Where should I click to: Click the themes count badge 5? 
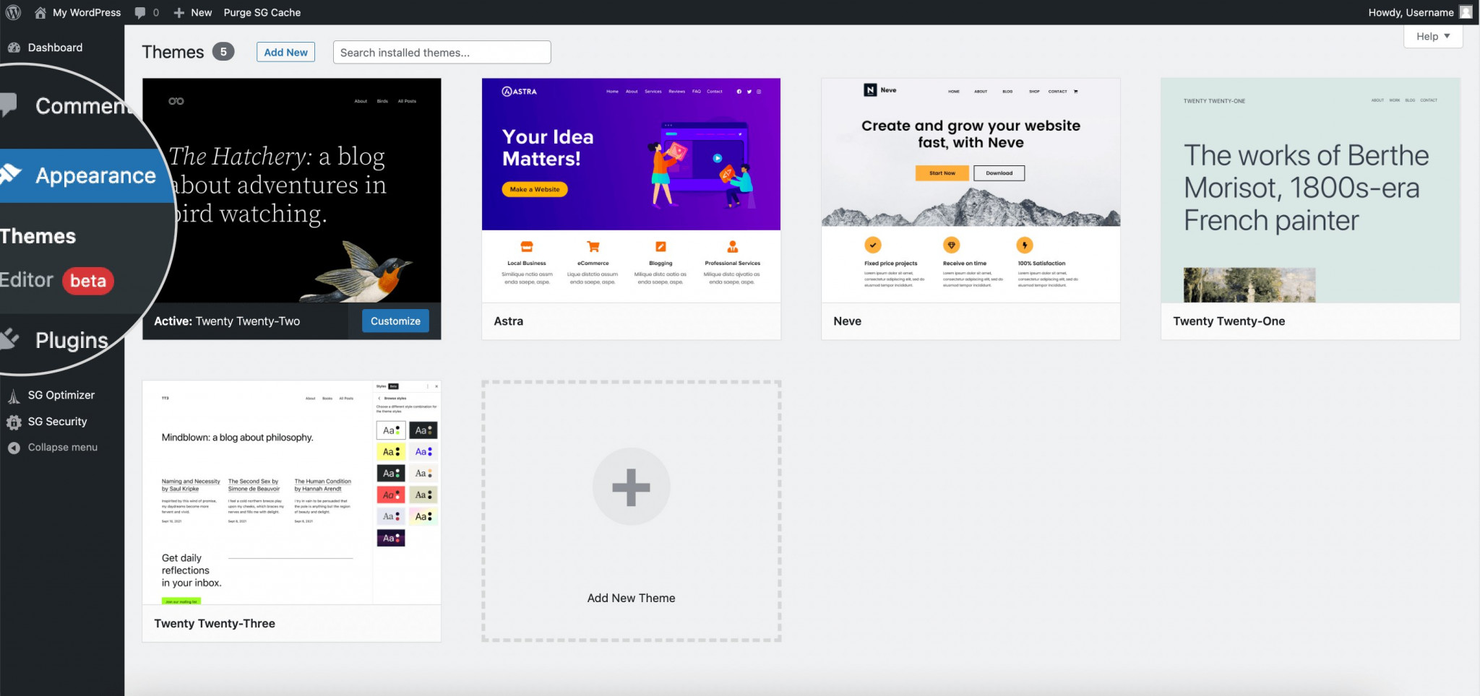pos(223,52)
